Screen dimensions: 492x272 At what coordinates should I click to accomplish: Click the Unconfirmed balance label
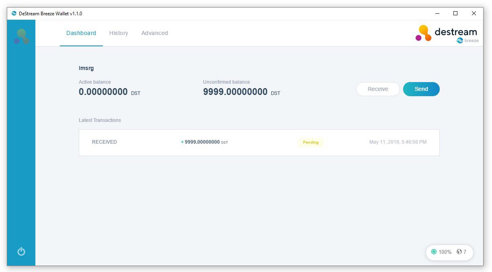pyautogui.click(x=226, y=82)
